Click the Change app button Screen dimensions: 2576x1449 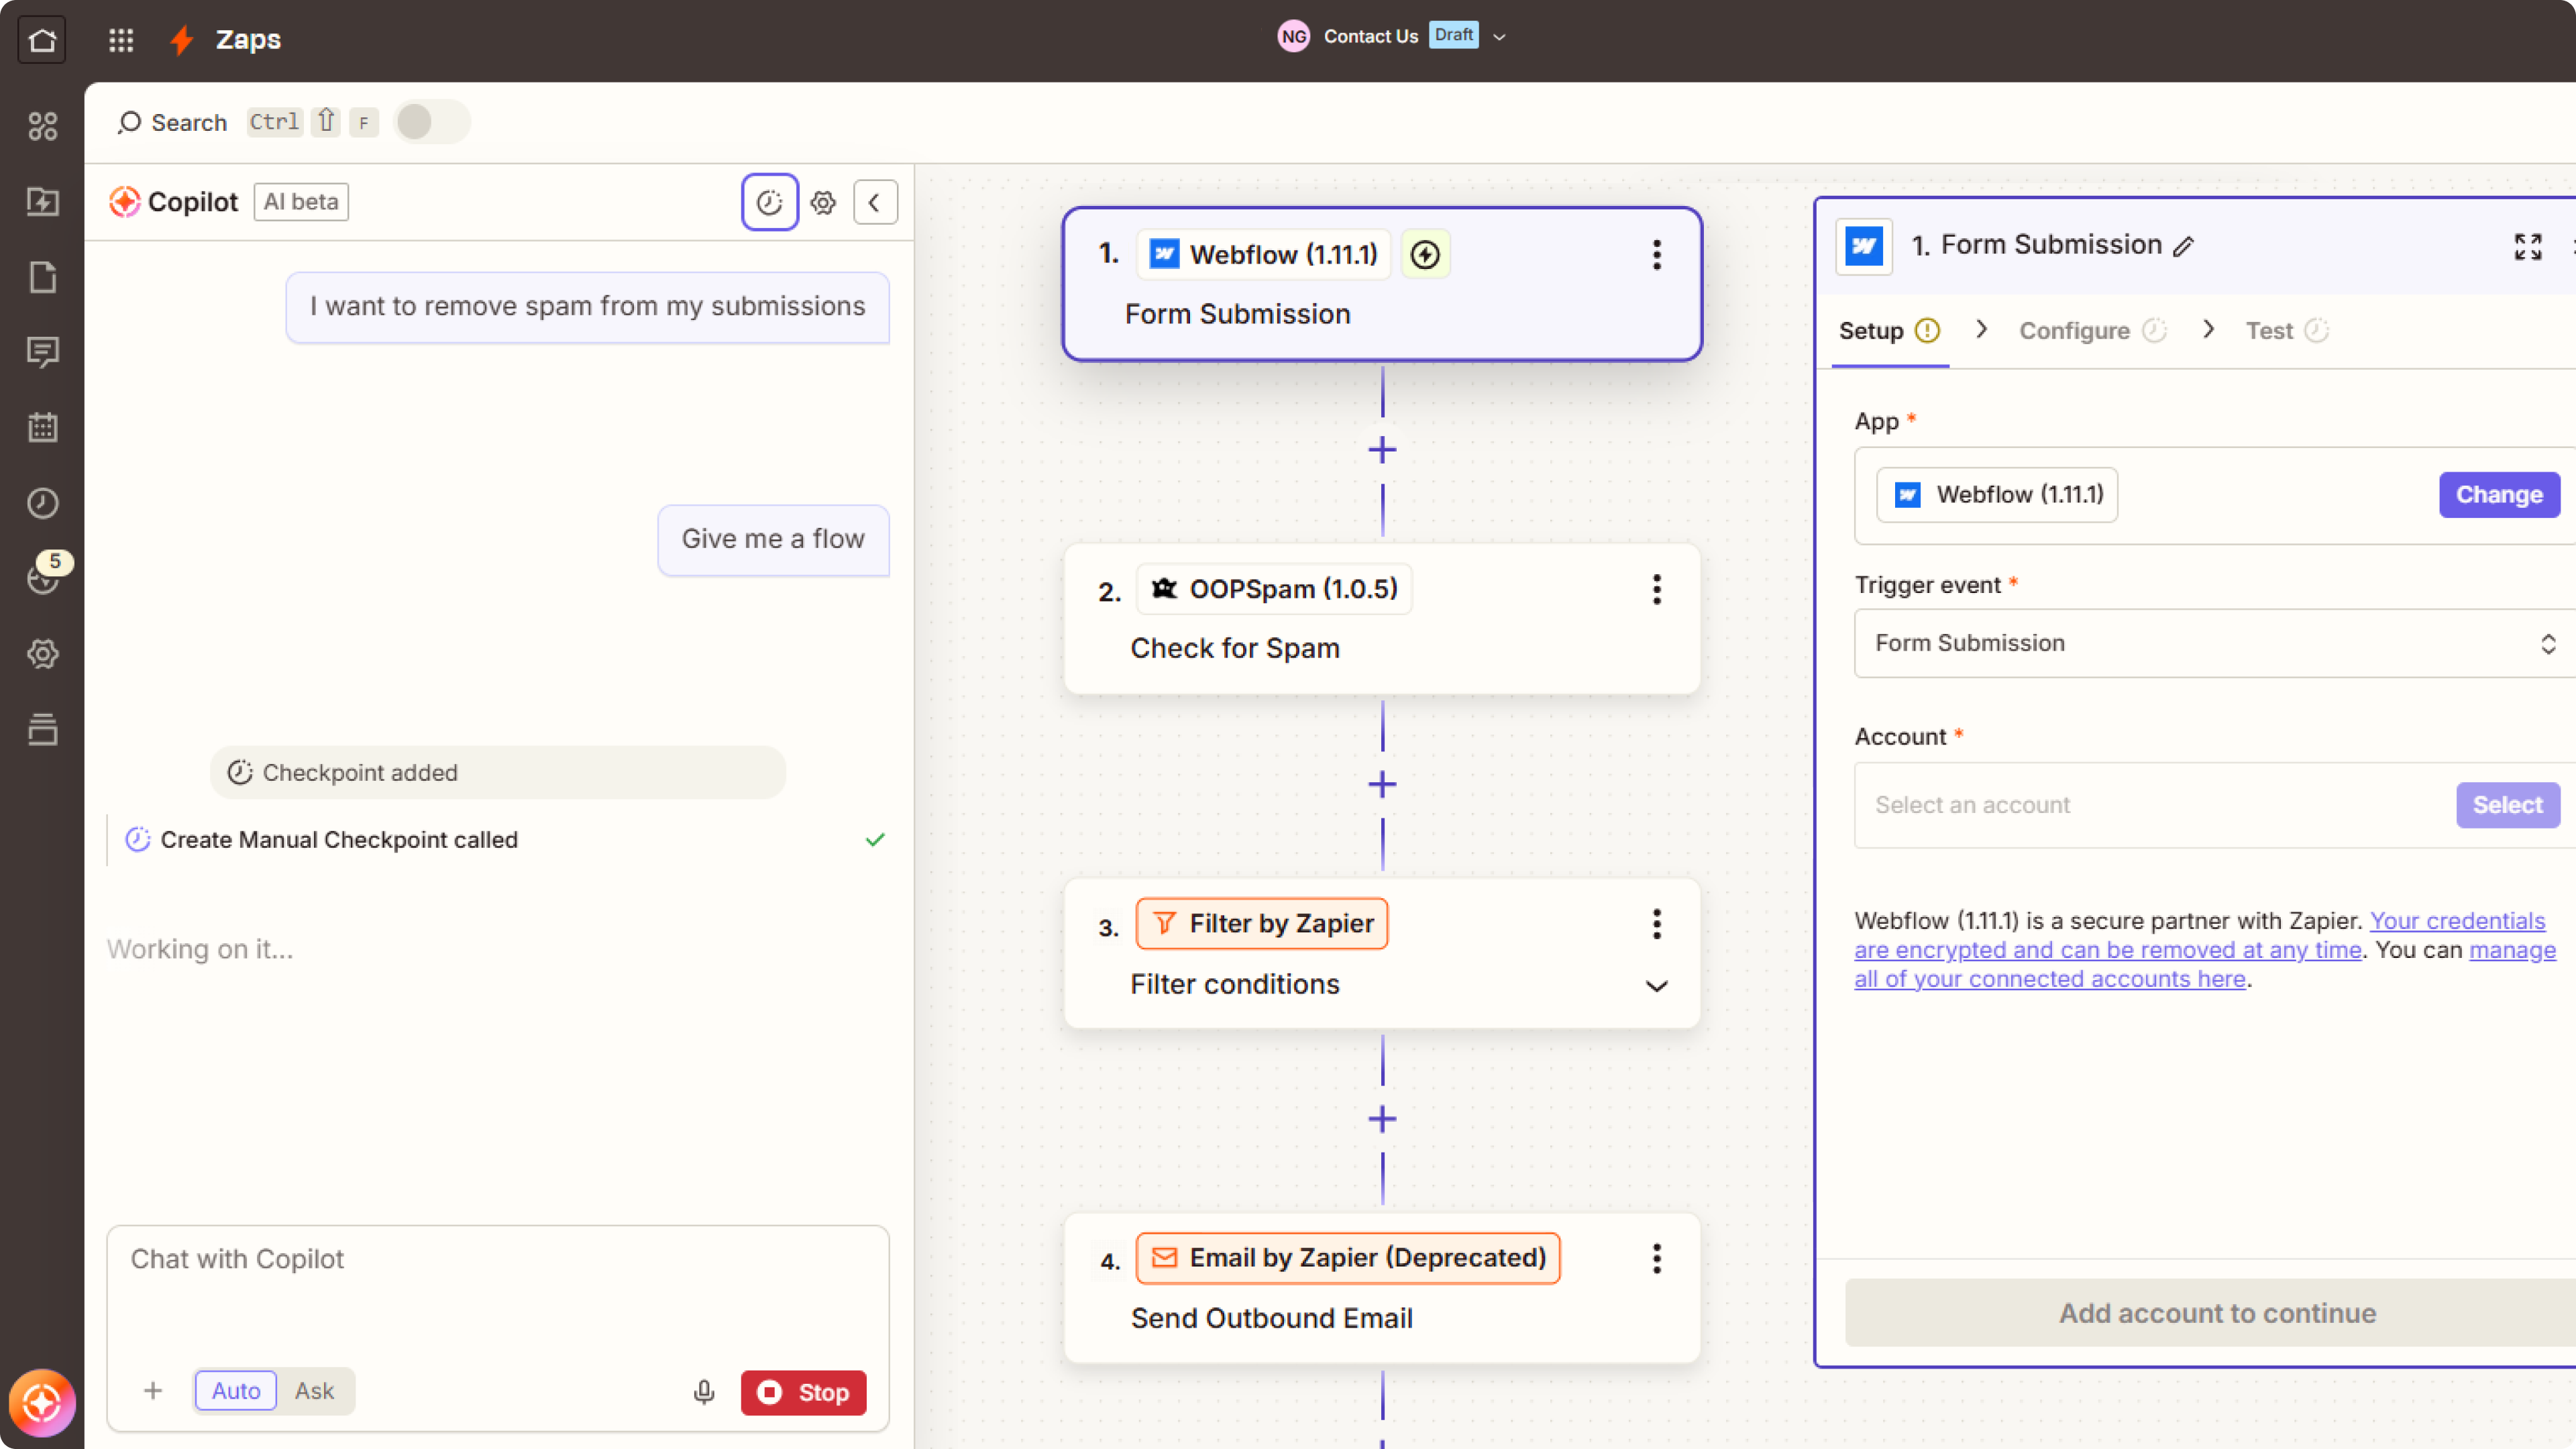pos(2498,495)
